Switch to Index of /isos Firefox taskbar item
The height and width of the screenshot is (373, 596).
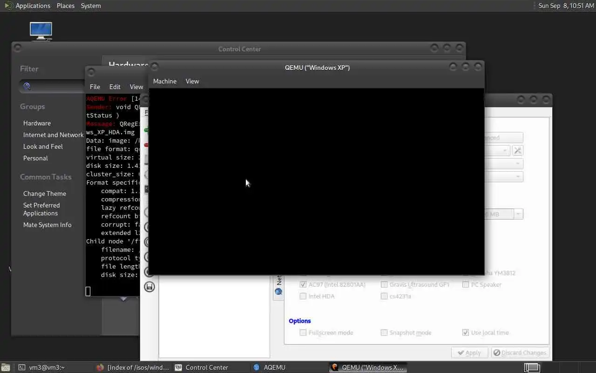(x=133, y=367)
